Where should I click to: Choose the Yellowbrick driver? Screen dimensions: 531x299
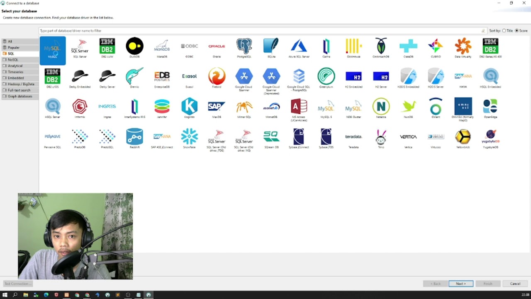tap(463, 139)
